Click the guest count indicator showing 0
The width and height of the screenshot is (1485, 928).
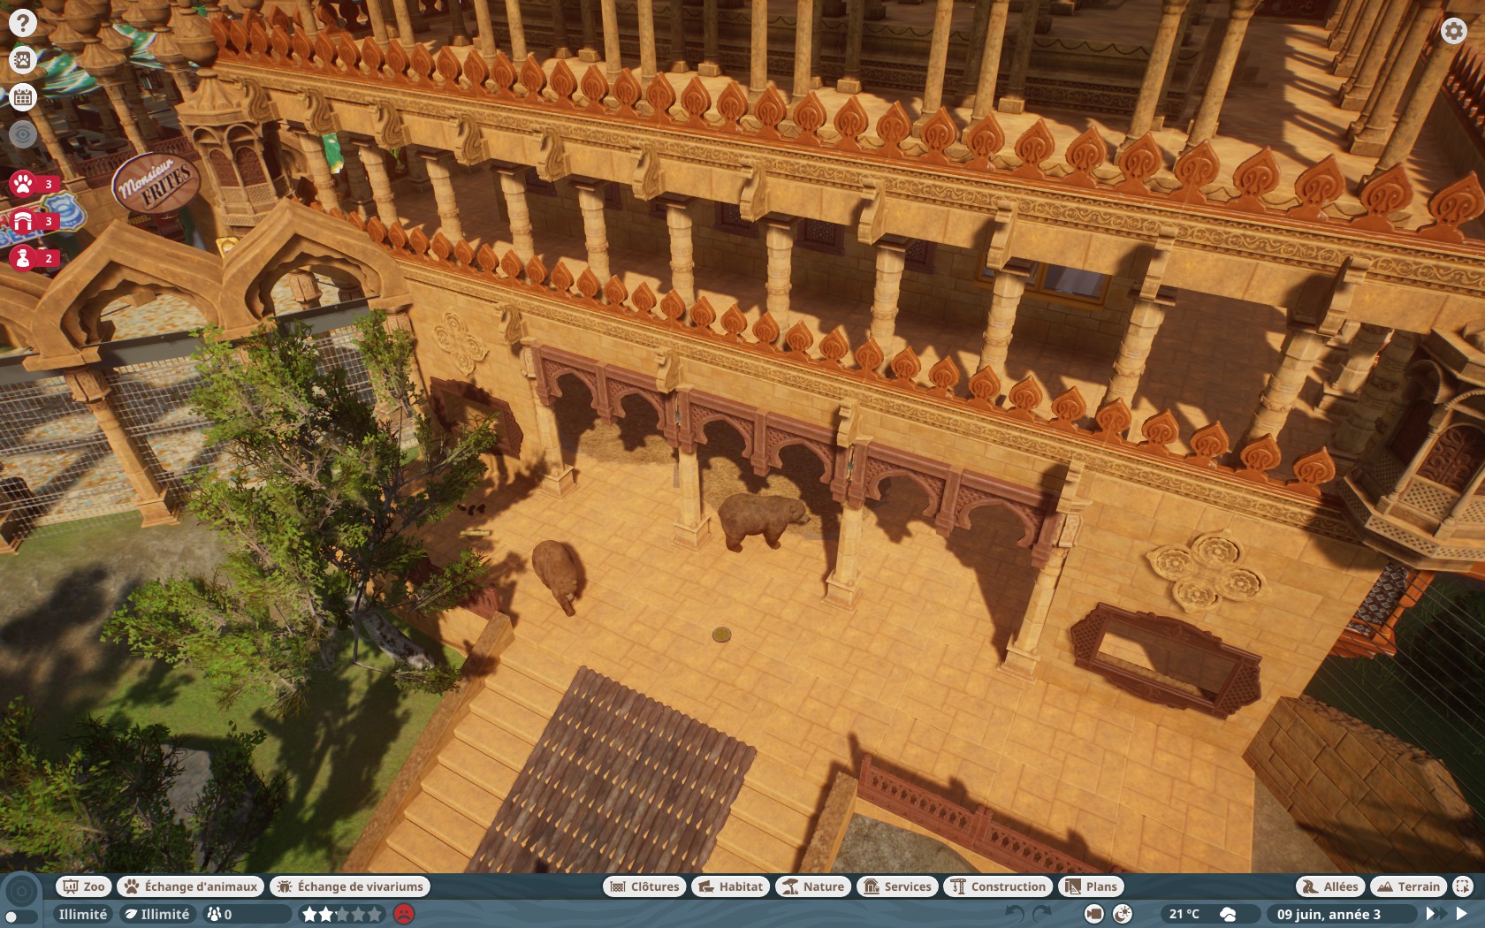[246, 914]
